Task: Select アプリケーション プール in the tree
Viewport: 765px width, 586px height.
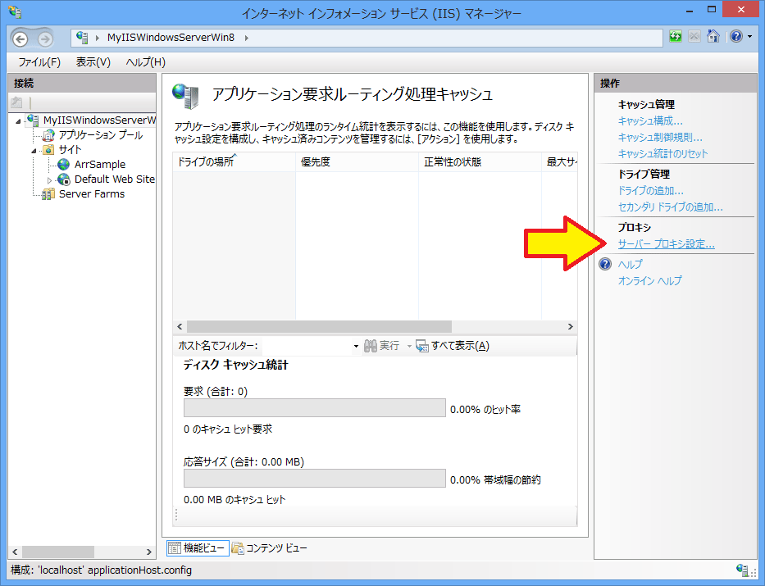Action: coord(101,135)
